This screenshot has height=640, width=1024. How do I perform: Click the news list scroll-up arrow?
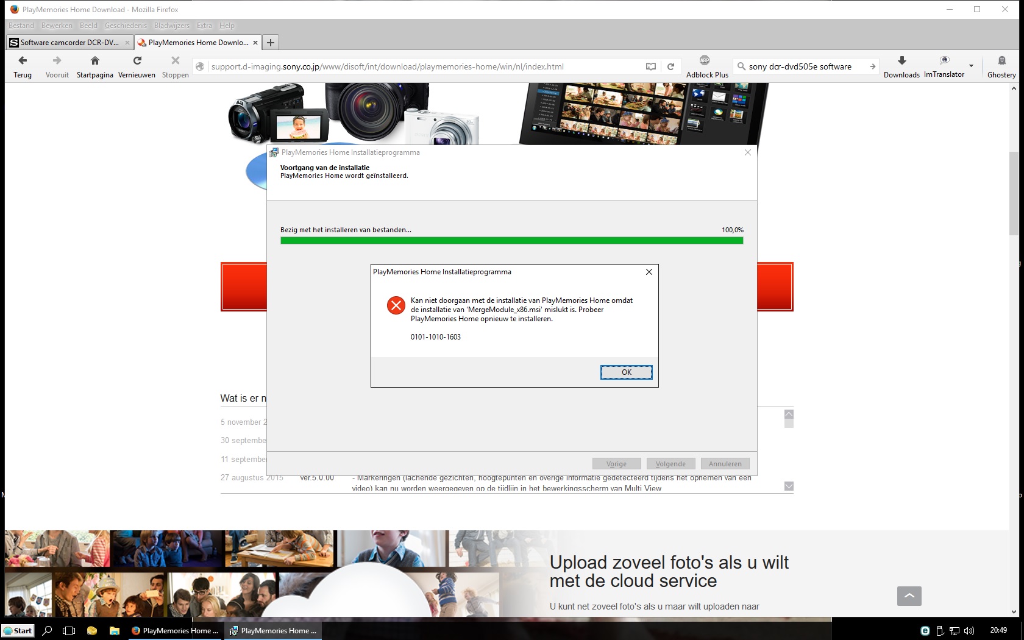[789, 414]
